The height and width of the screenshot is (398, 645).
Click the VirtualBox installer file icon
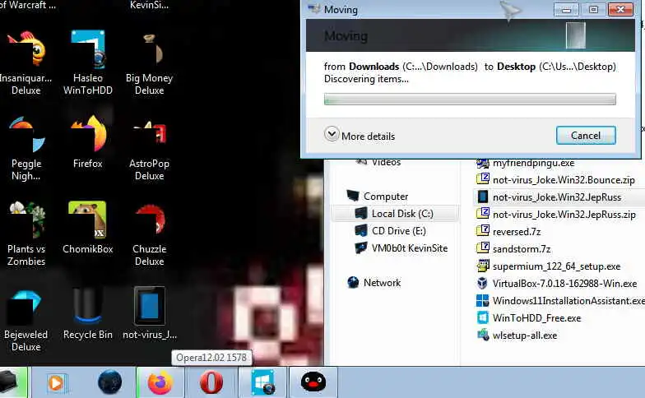coord(482,283)
